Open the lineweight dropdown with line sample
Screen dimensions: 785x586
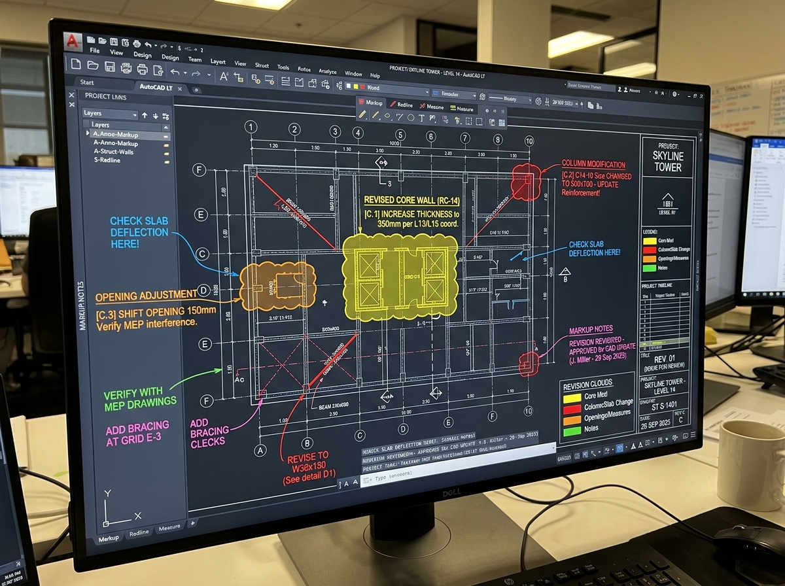point(510,99)
